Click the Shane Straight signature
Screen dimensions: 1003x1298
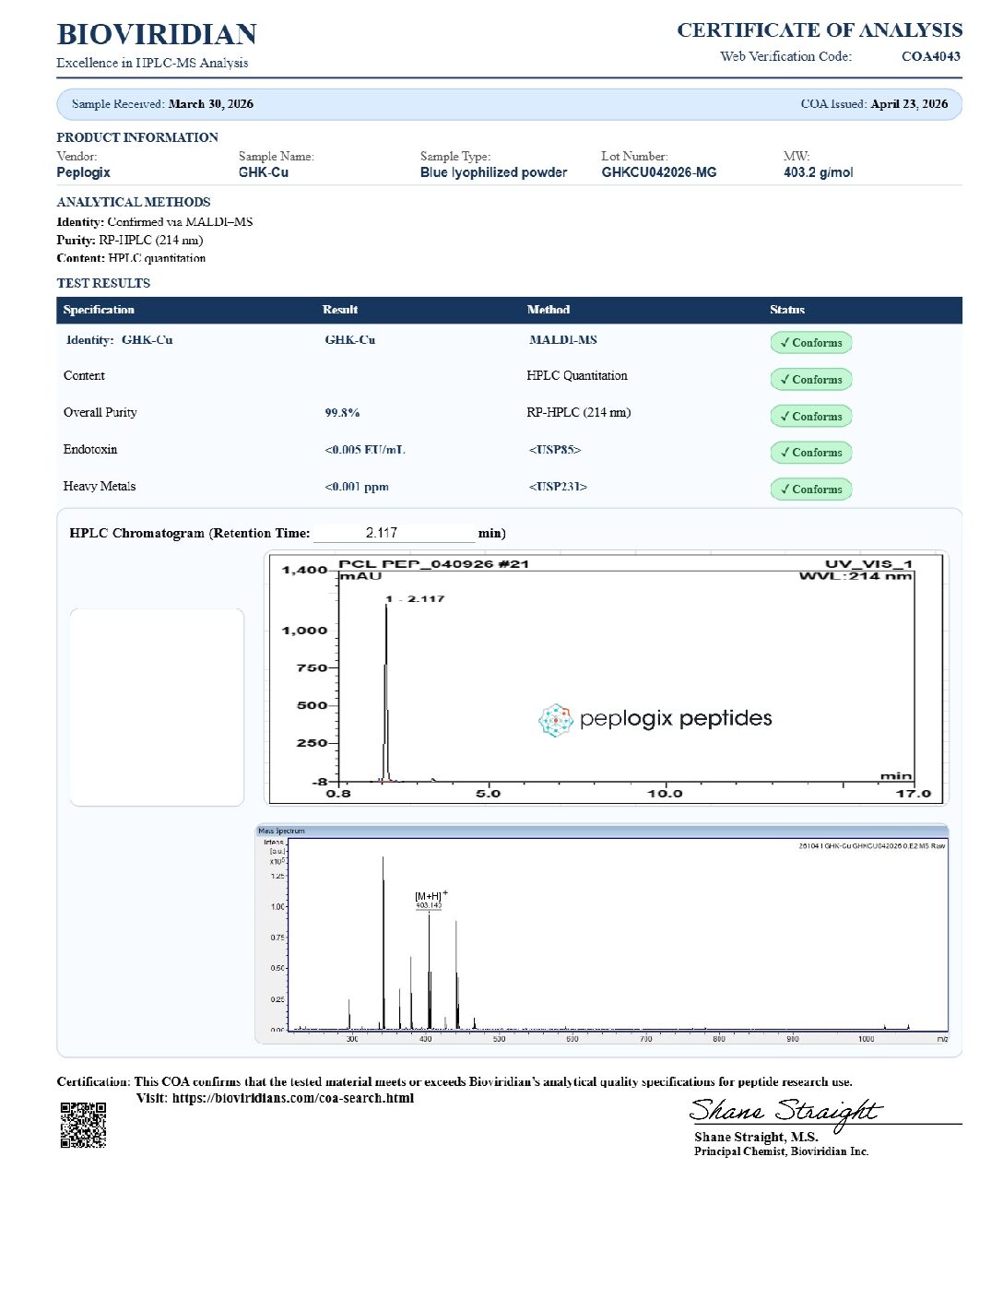[x=786, y=1112]
